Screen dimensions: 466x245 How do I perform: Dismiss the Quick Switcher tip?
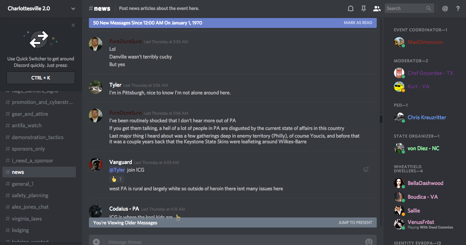coord(73,26)
